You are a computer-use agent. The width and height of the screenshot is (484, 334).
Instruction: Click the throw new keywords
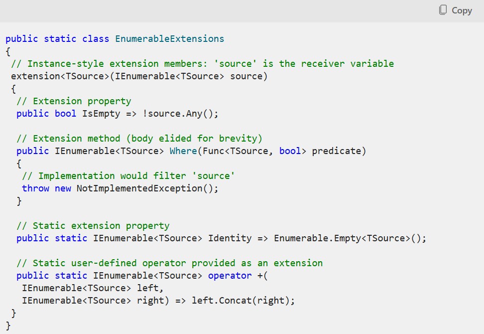click(47, 188)
